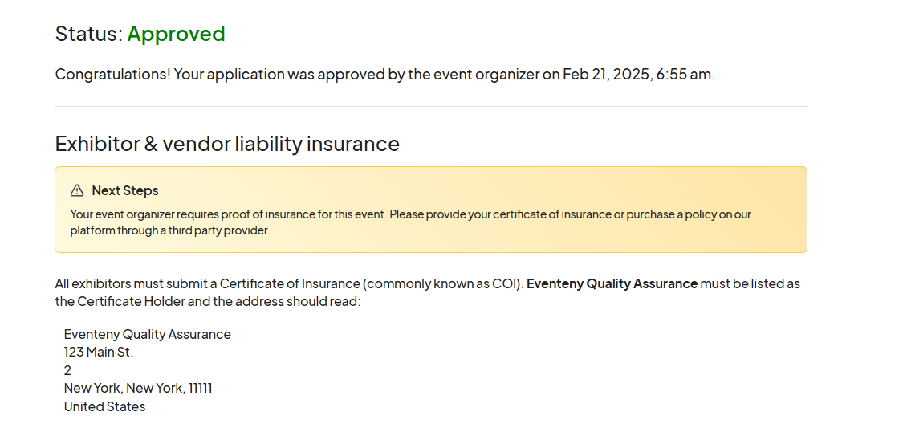899x428 pixels.
Task: Click the Certificate Holder address instruction line
Action: [208, 301]
